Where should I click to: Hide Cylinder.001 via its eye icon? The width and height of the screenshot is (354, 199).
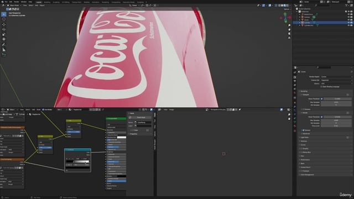(x=348, y=25)
